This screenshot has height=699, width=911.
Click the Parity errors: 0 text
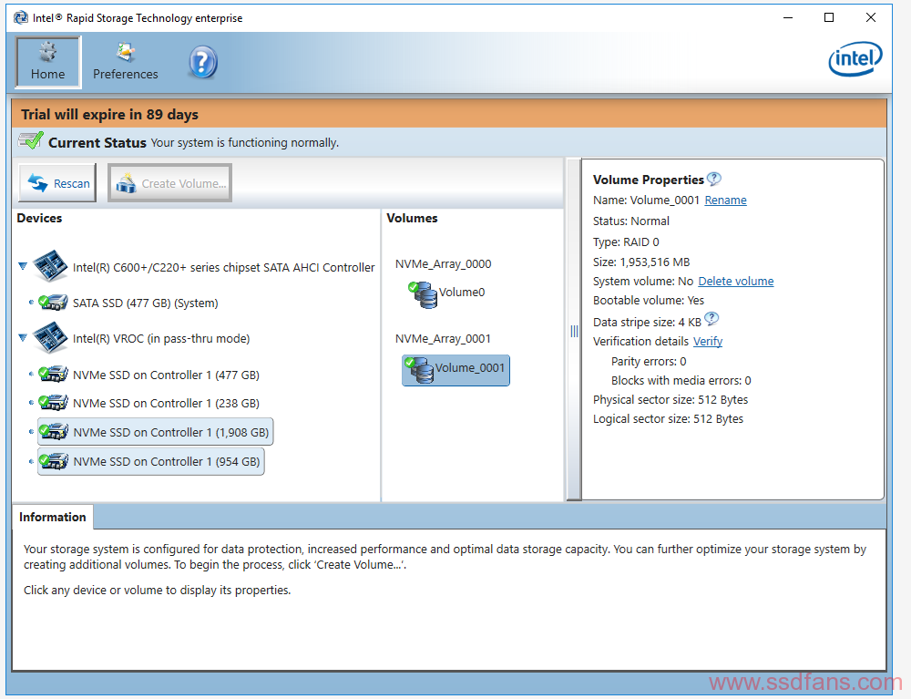coord(649,362)
